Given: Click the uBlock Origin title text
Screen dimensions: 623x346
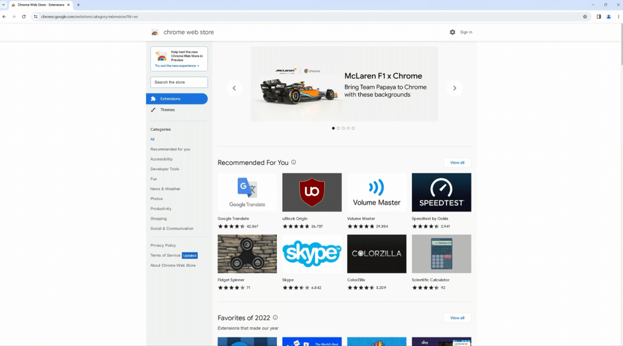Looking at the screenshot, I should (x=295, y=218).
